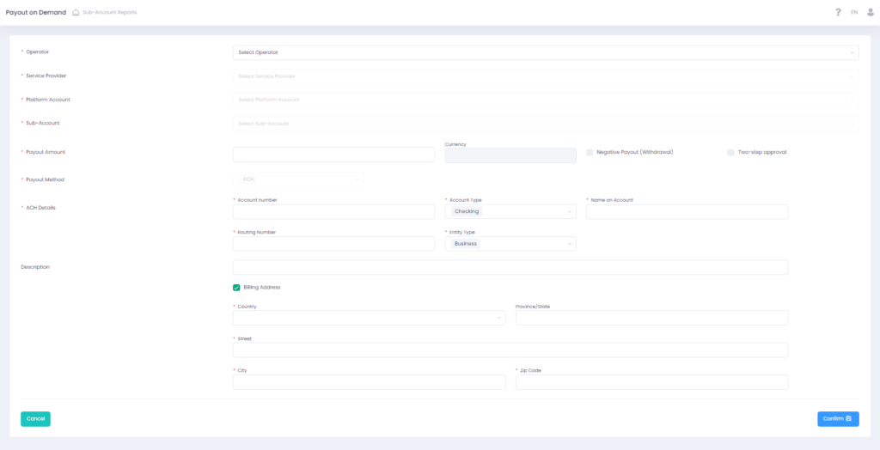Toggle Two-step approval checkbox
Image resolution: width=880 pixels, height=450 pixels.
pyautogui.click(x=730, y=152)
